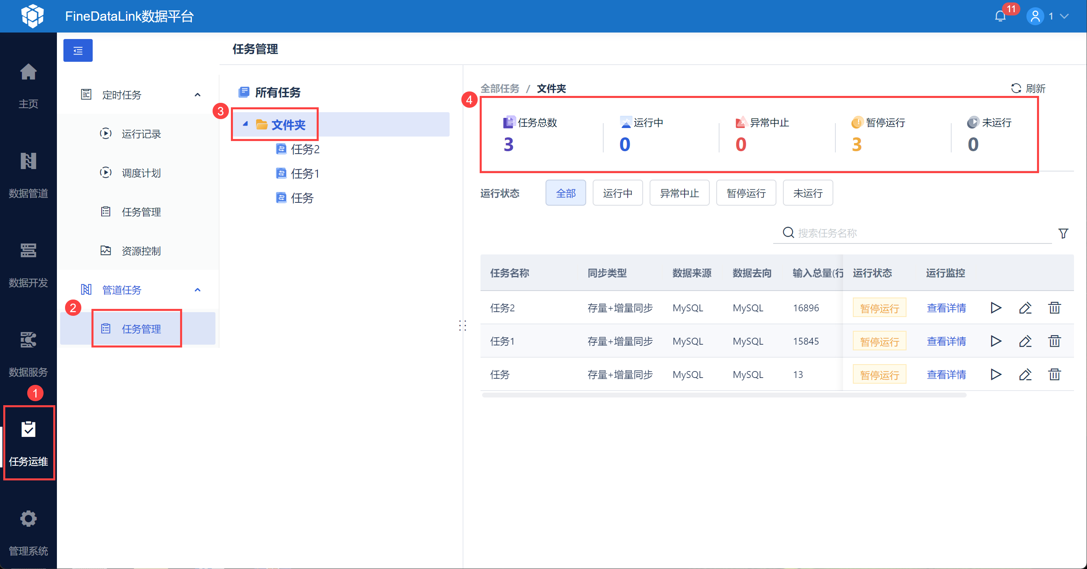Image resolution: width=1087 pixels, height=569 pixels.
Task: Click the sidebar collapse menu button
Action: pos(78,51)
